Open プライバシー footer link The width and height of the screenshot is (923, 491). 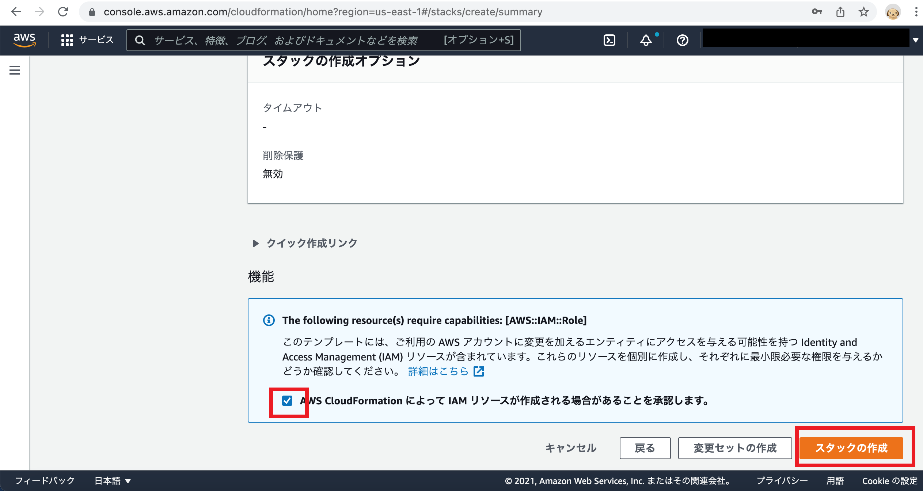(x=782, y=481)
